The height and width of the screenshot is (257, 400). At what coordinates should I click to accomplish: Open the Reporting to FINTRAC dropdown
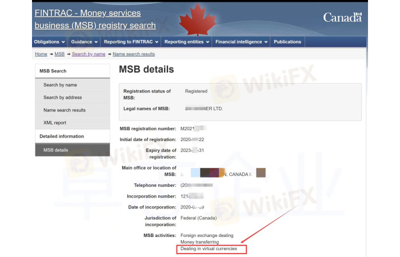tap(131, 42)
